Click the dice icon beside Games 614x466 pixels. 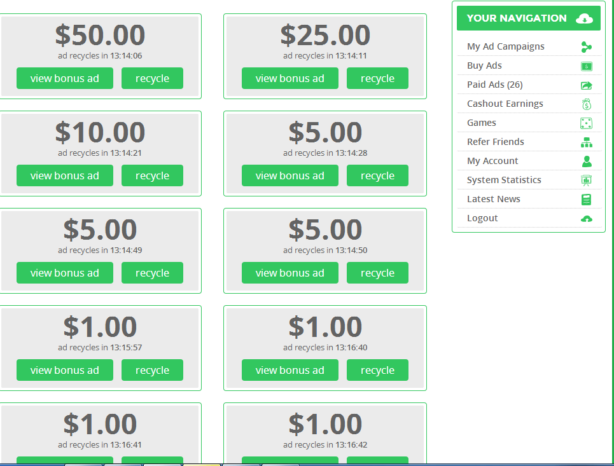click(586, 123)
